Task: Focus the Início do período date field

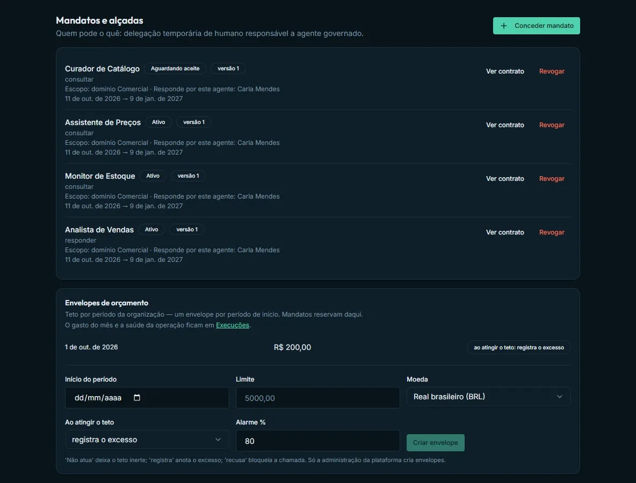Action: click(x=147, y=398)
